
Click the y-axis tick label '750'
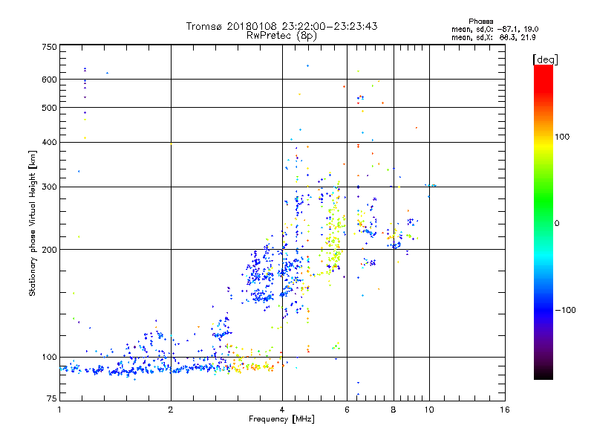(49, 47)
